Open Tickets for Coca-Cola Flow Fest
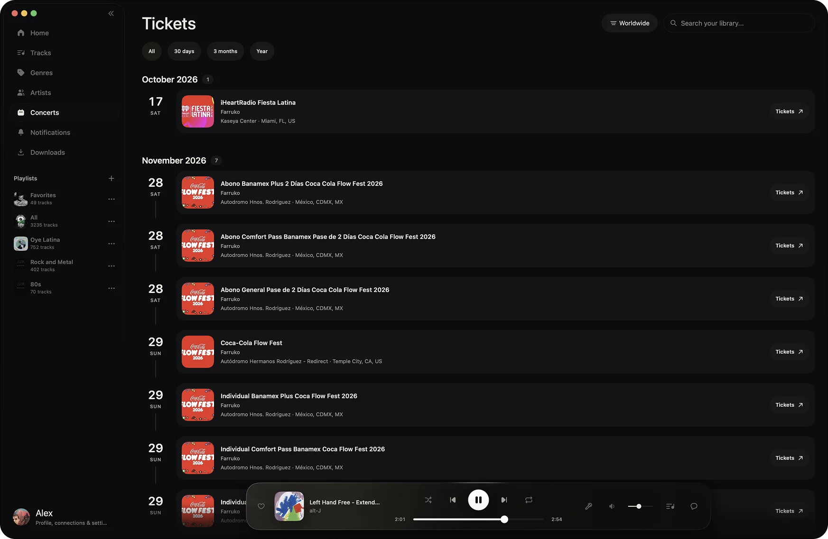 789,352
